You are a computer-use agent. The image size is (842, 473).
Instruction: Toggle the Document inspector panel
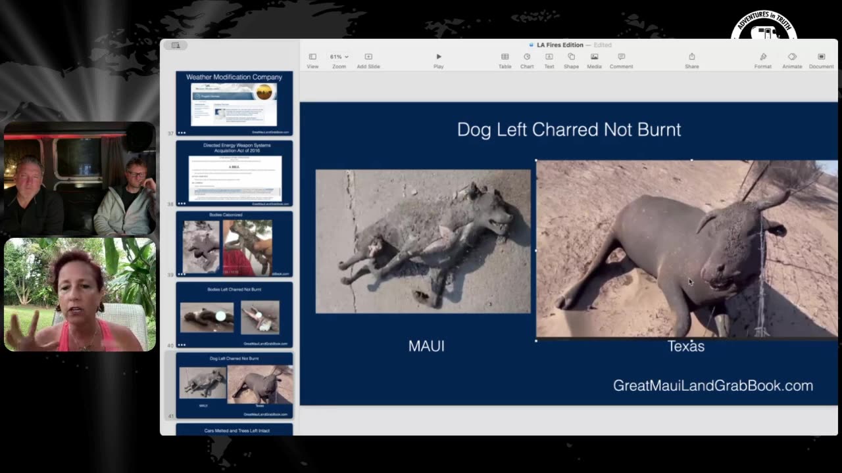tap(821, 60)
